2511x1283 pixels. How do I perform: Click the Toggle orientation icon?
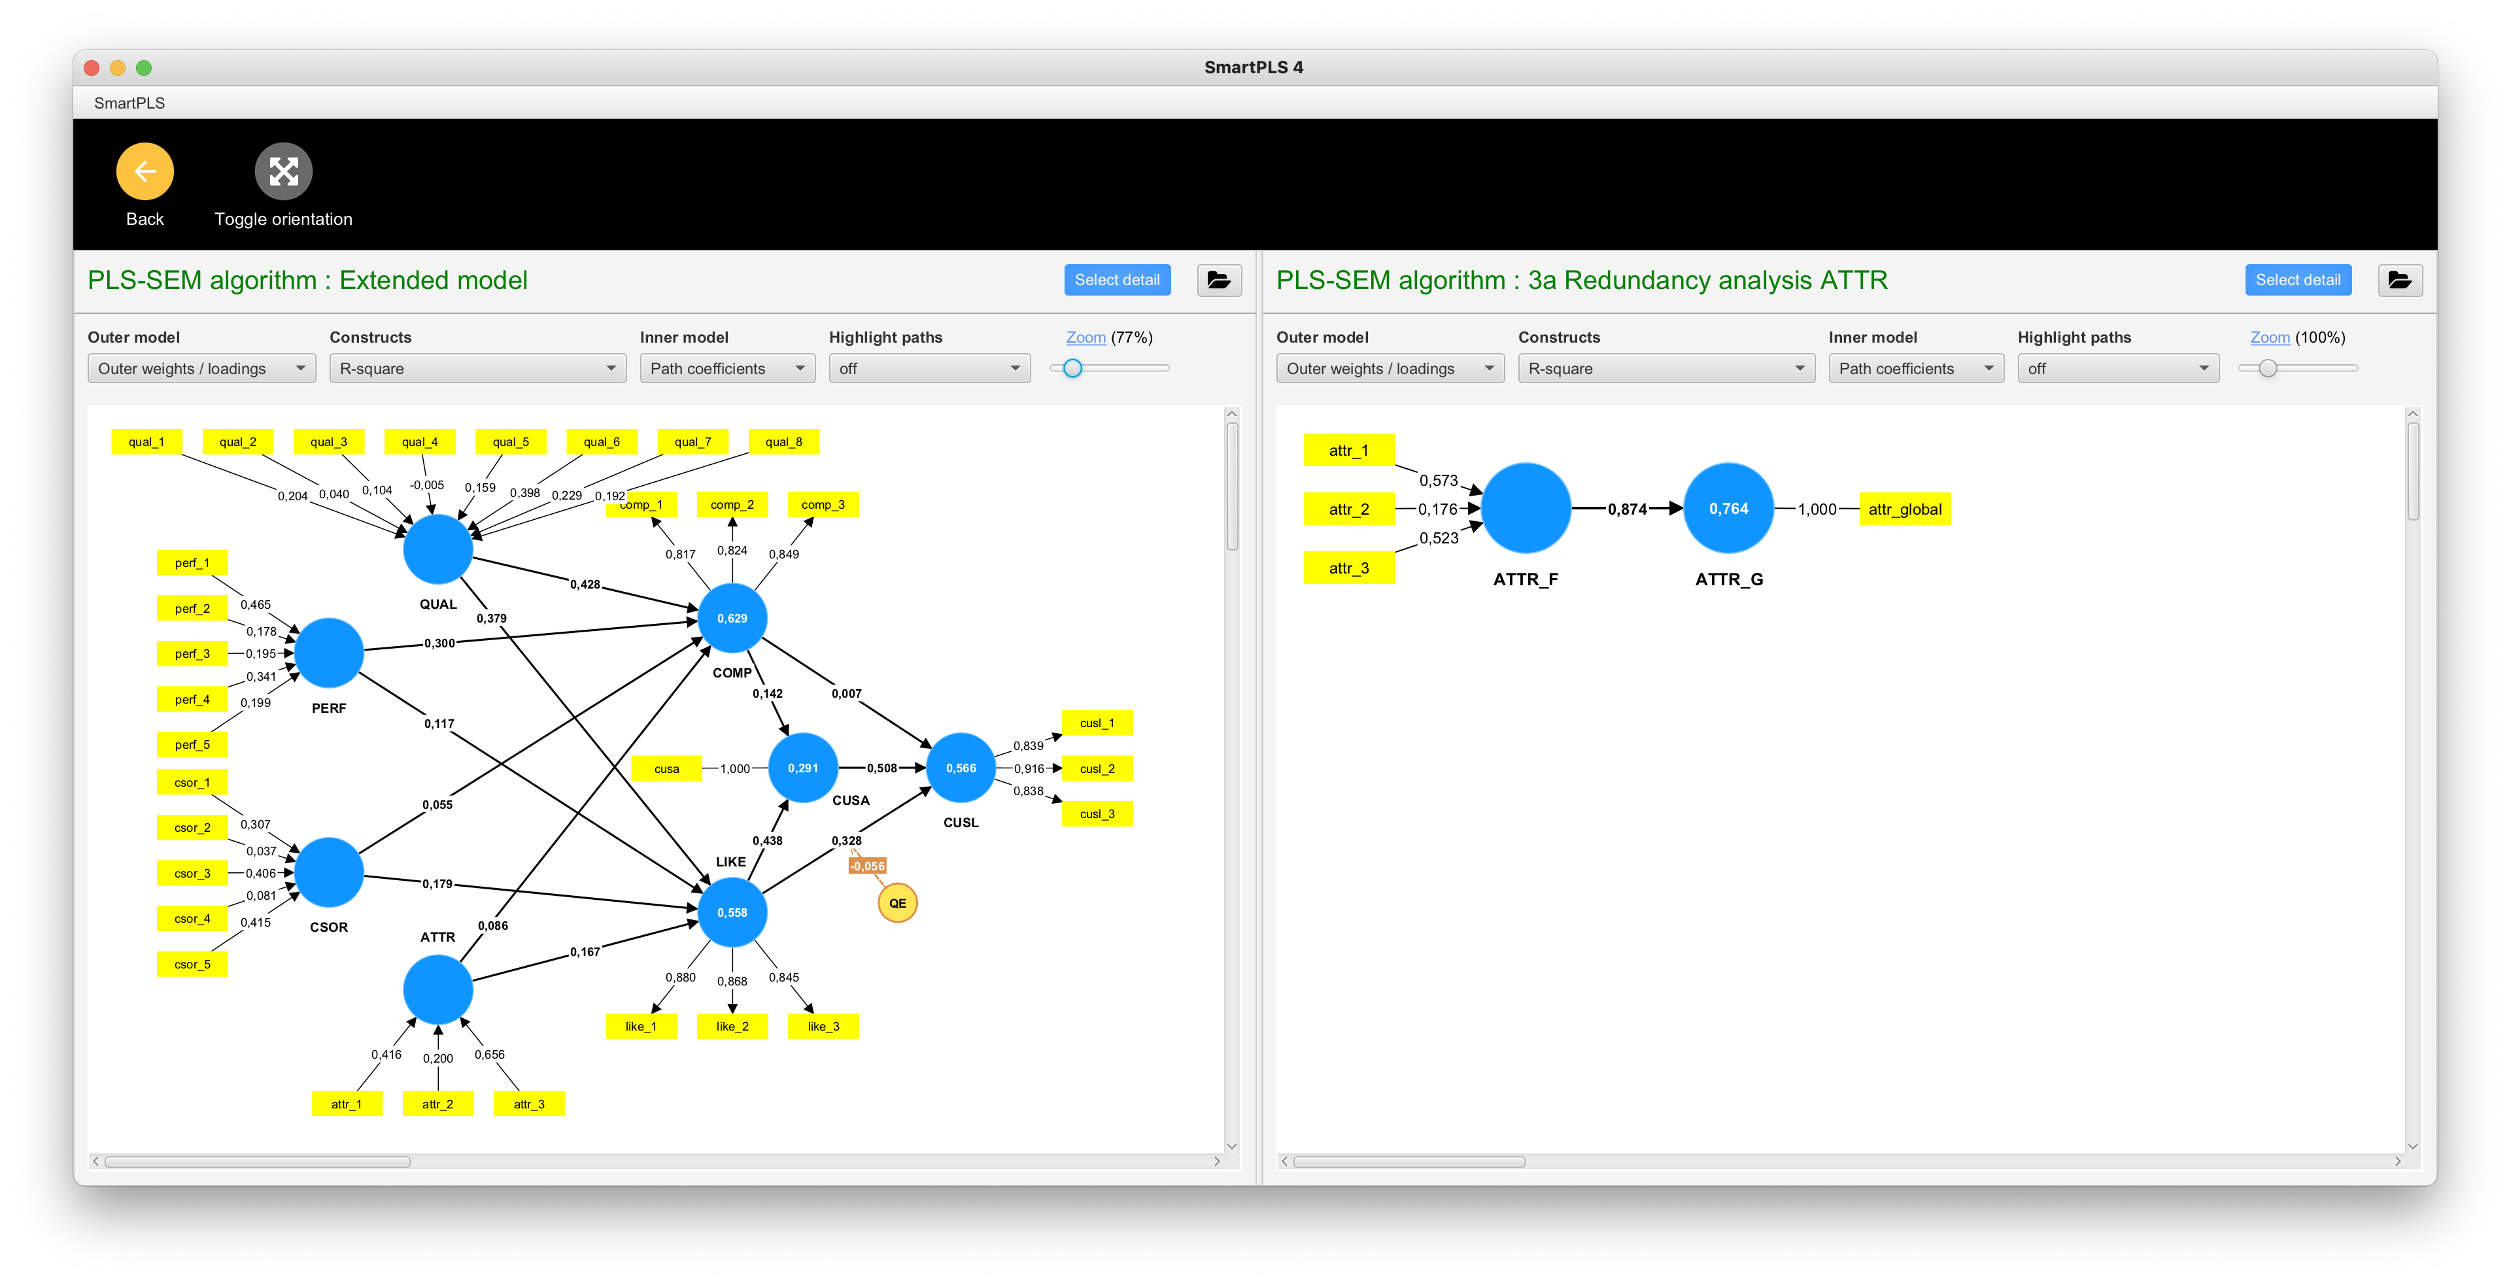point(282,171)
